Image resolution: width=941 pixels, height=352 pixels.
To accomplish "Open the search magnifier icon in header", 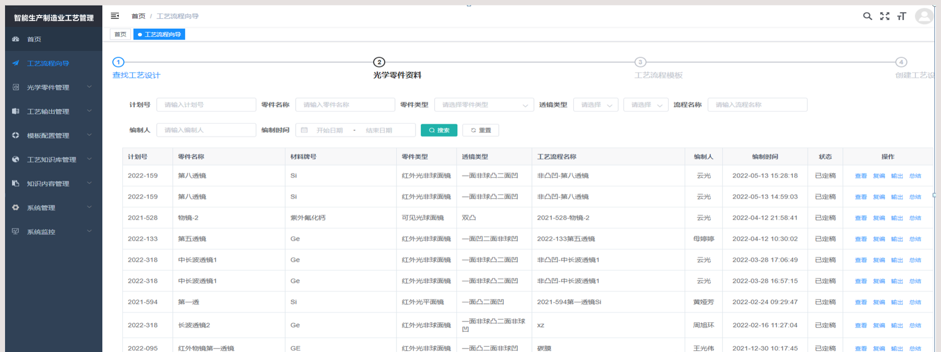I will point(867,16).
